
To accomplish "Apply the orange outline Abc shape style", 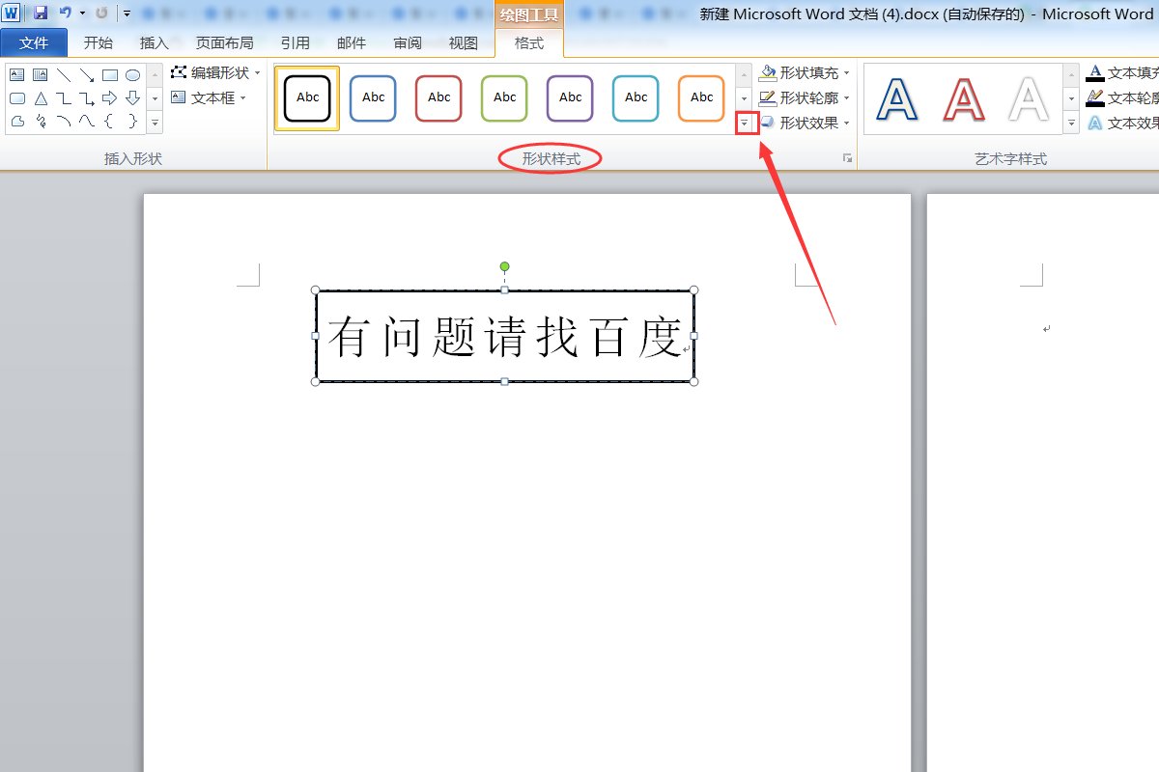I will 701,97.
